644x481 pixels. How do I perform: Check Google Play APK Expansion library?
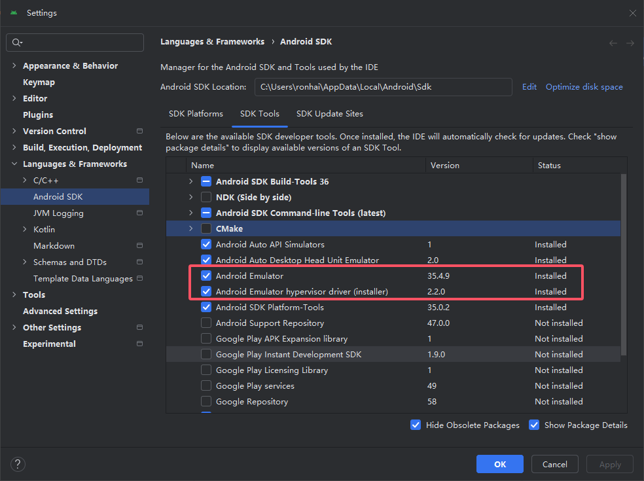coord(206,338)
